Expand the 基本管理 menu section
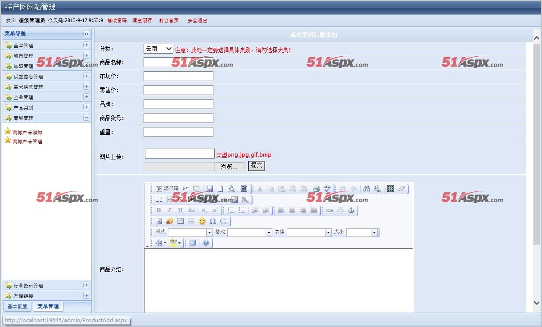The height and width of the screenshot is (327, 542). coord(86,45)
